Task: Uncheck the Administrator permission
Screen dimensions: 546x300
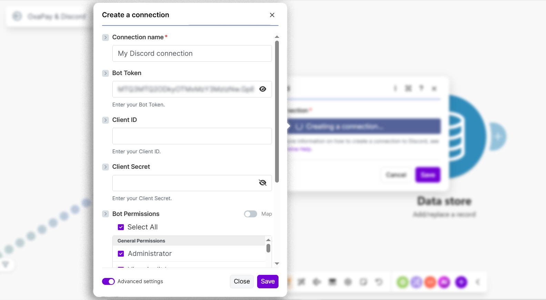Action: 121,254
